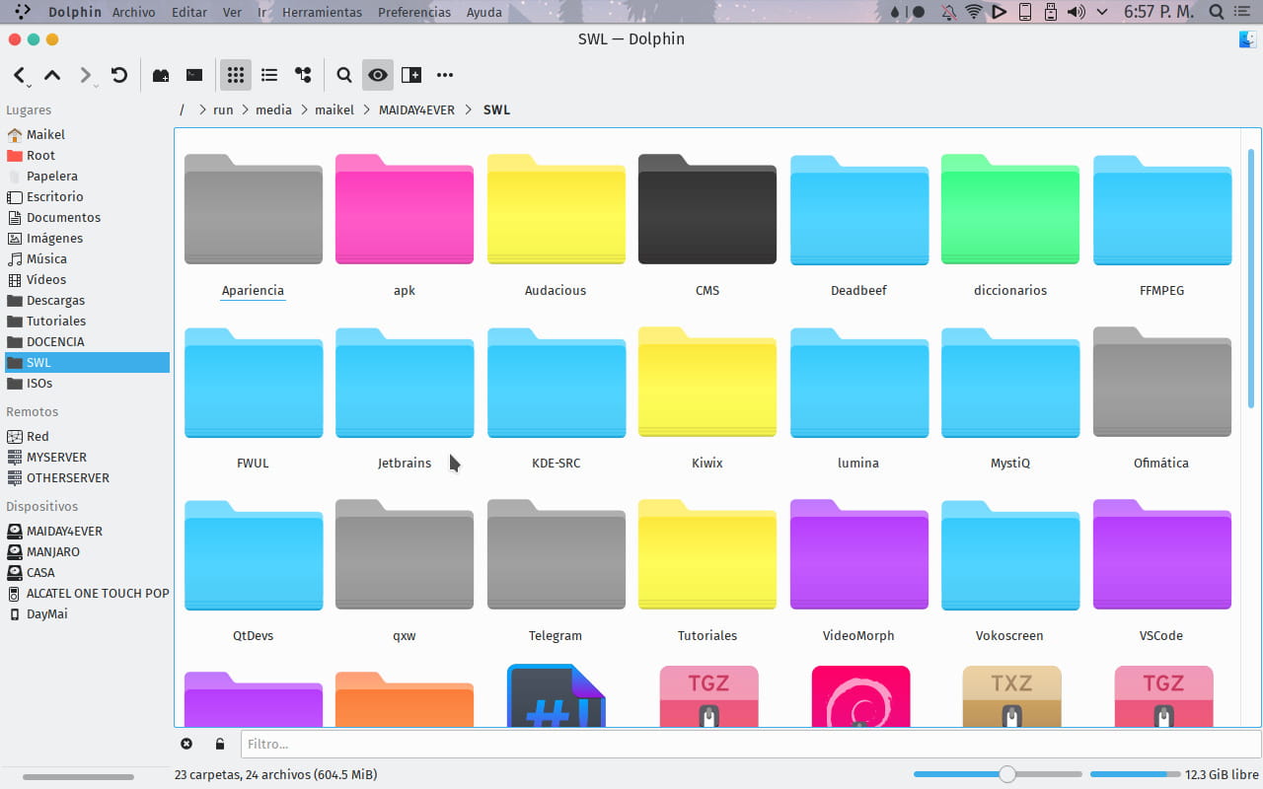Viewport: 1263px width, 789px height.
Task: Switch to details tree view mode
Action: click(x=303, y=75)
